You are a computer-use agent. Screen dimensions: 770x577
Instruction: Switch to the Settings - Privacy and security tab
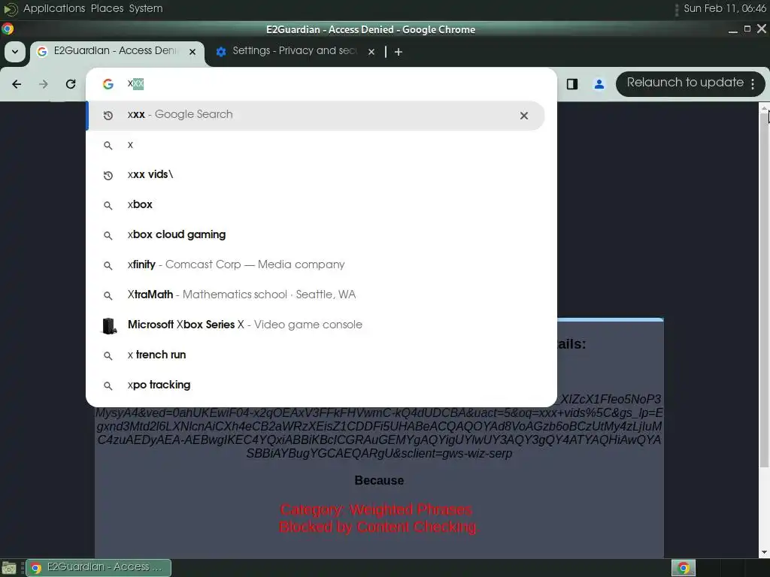(296, 51)
